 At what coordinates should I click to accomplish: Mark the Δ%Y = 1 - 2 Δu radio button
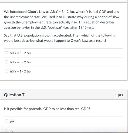coord(6,71)
